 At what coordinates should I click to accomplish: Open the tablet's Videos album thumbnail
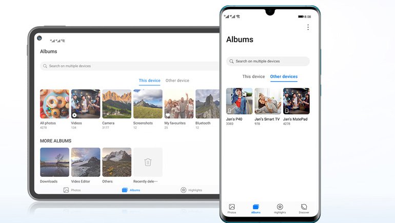[86, 104]
